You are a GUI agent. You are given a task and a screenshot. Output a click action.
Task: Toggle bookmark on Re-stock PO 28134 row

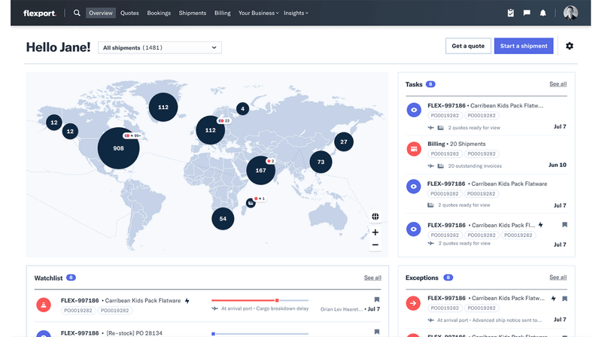tap(377, 332)
